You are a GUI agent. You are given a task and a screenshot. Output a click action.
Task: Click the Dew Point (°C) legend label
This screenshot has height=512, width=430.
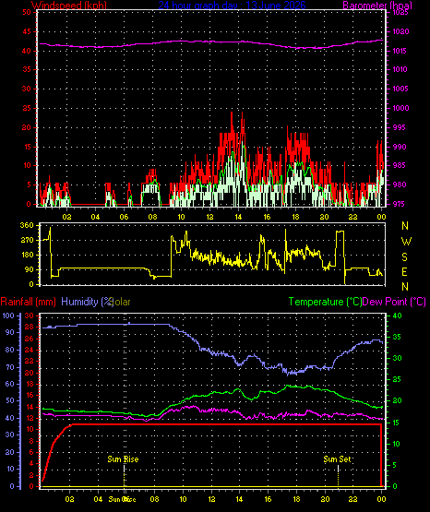pyautogui.click(x=394, y=302)
